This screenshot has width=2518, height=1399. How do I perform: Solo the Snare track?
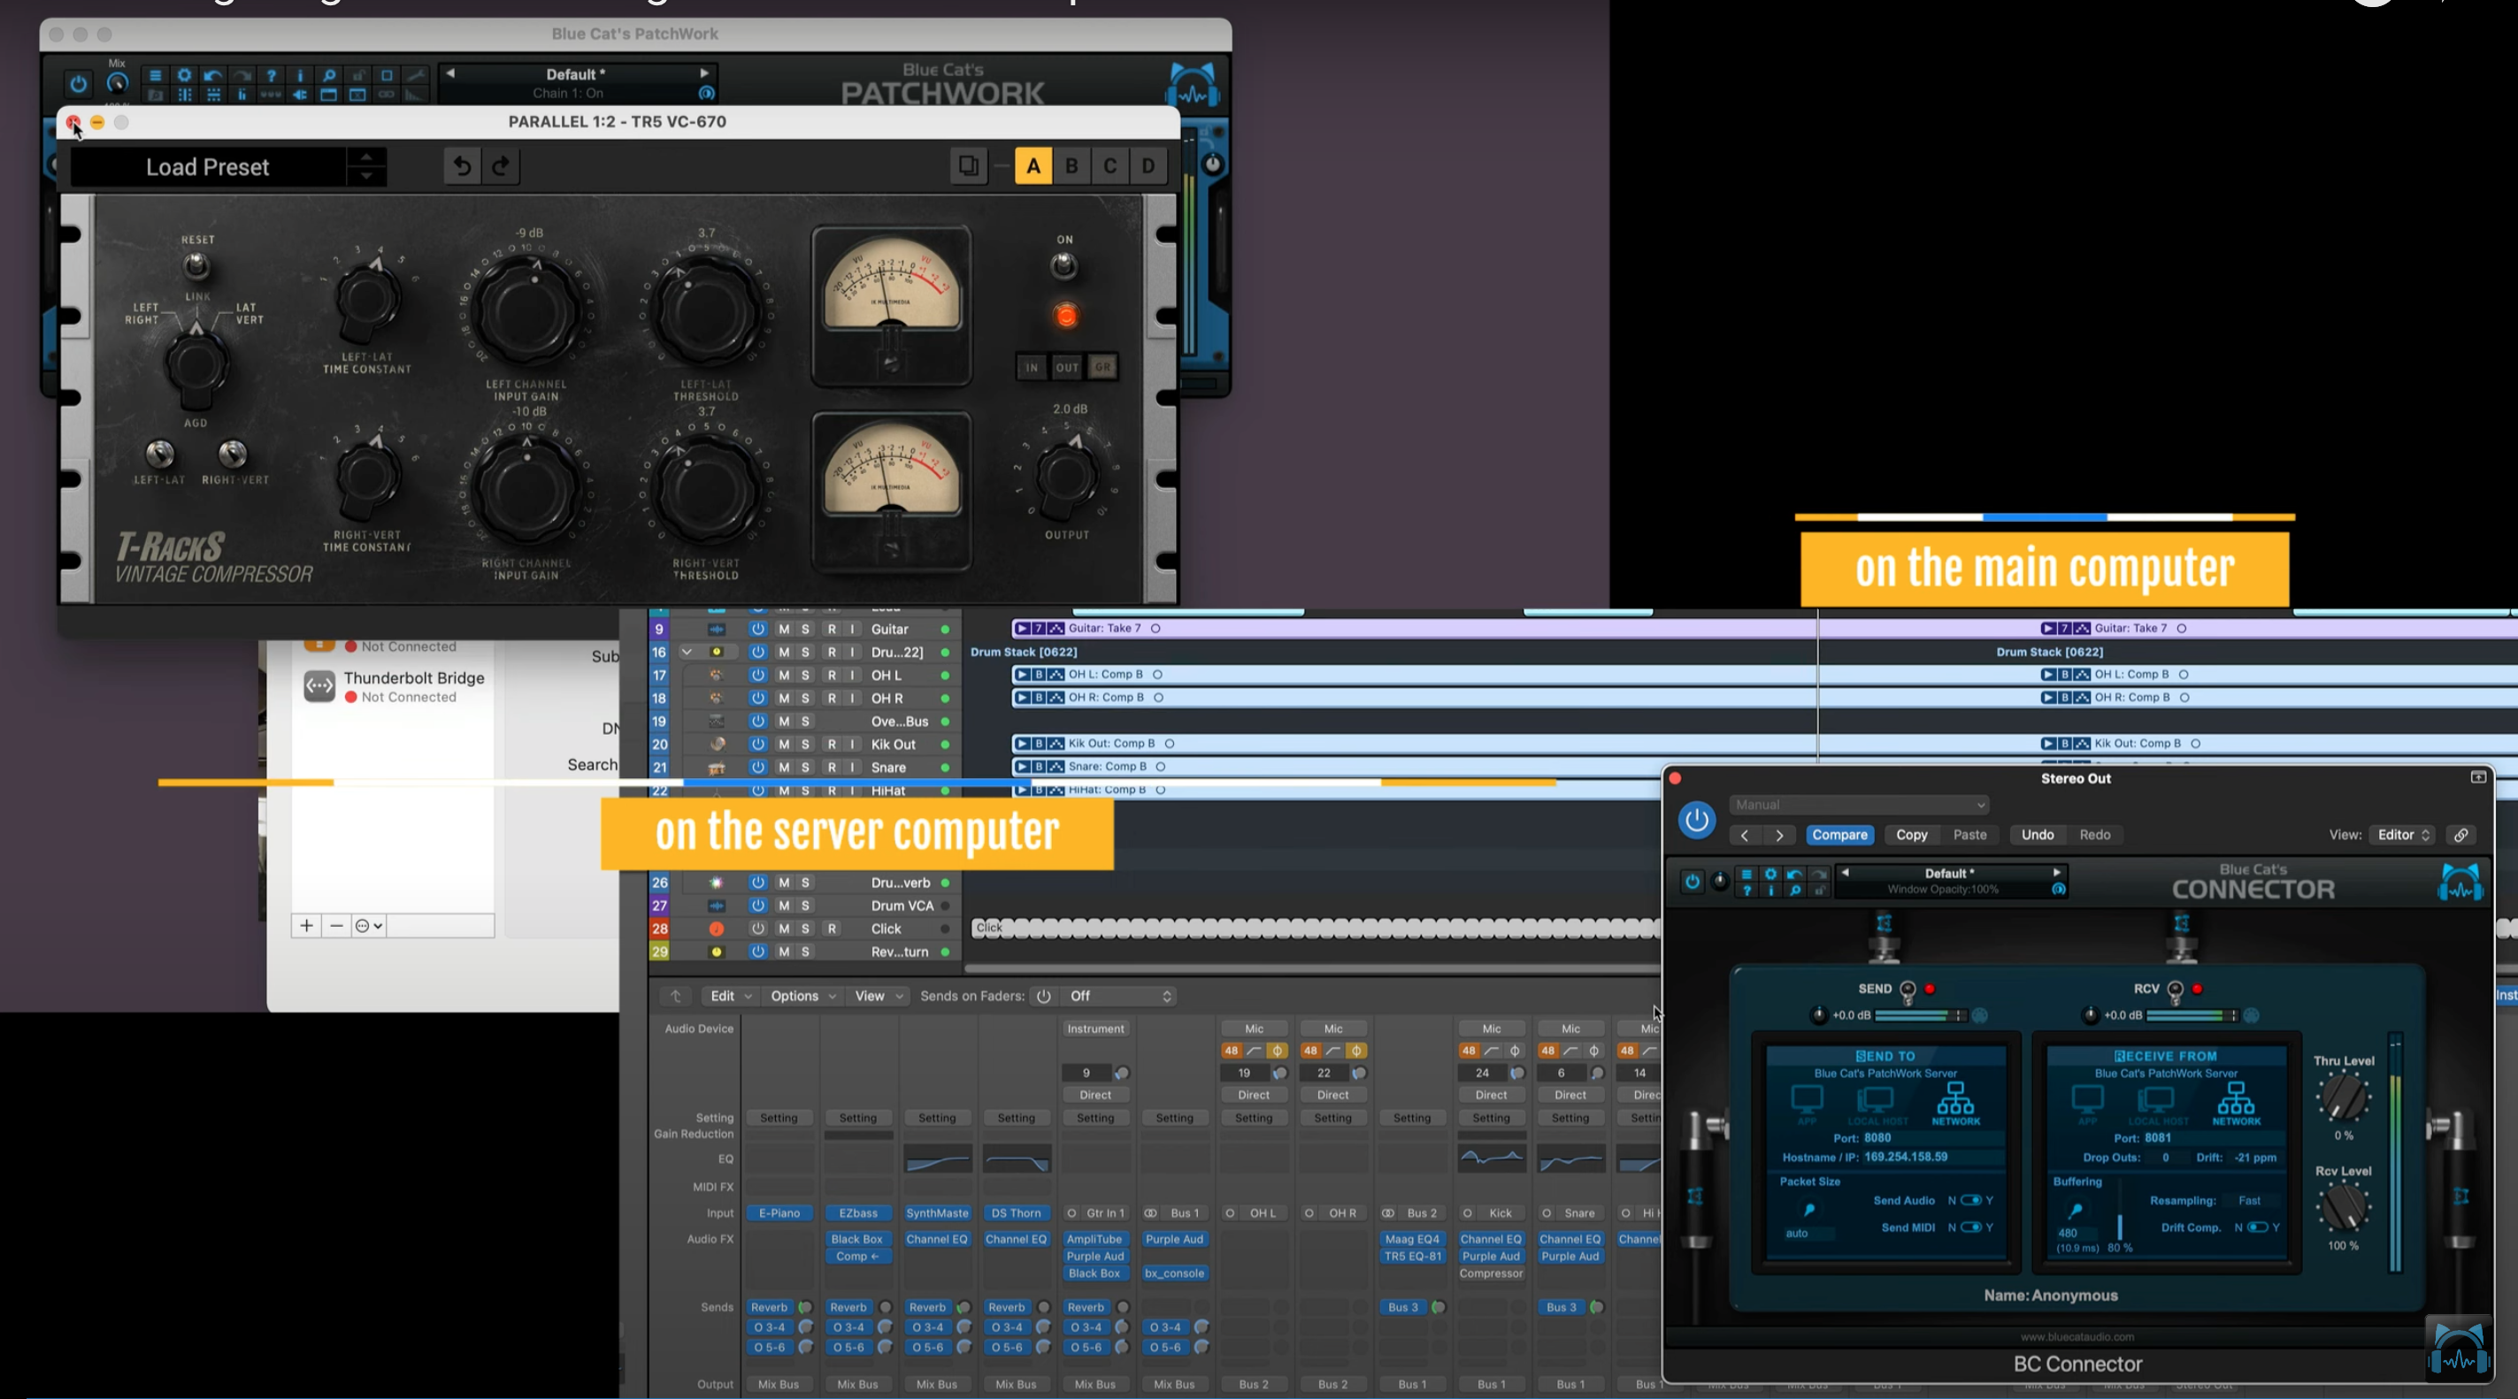805,768
